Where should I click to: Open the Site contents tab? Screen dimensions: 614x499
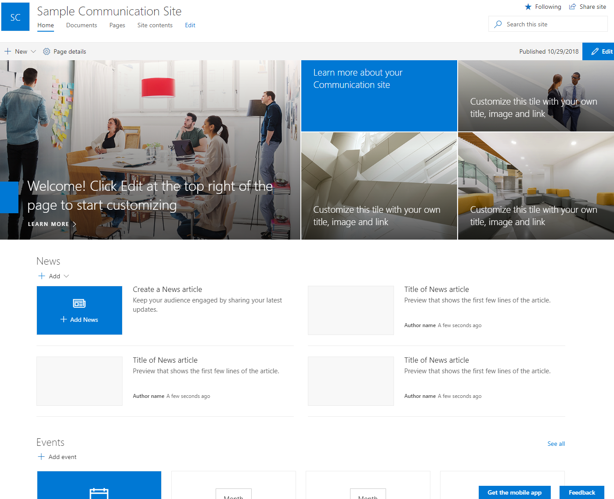pyautogui.click(x=155, y=25)
